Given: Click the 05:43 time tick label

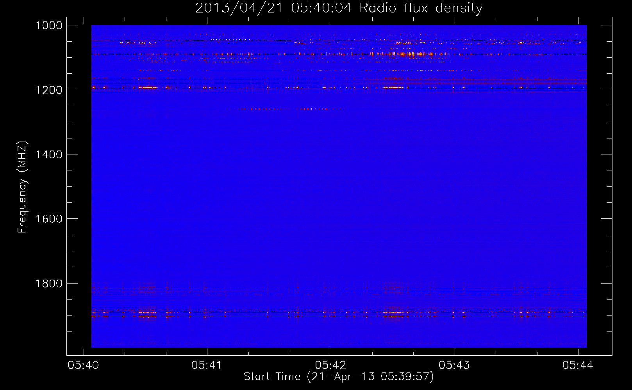Looking at the screenshot, I should 454,365.
